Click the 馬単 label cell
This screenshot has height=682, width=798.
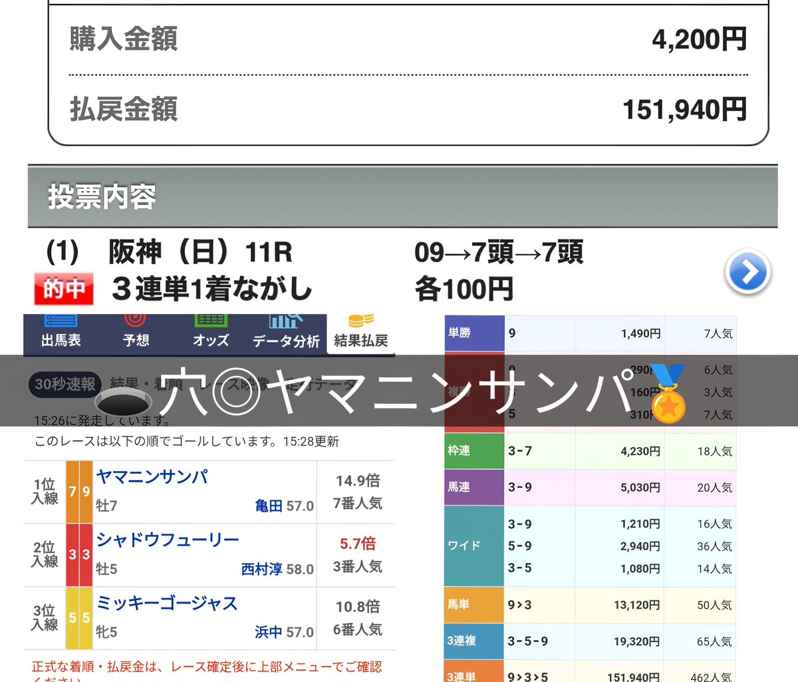[474, 605]
